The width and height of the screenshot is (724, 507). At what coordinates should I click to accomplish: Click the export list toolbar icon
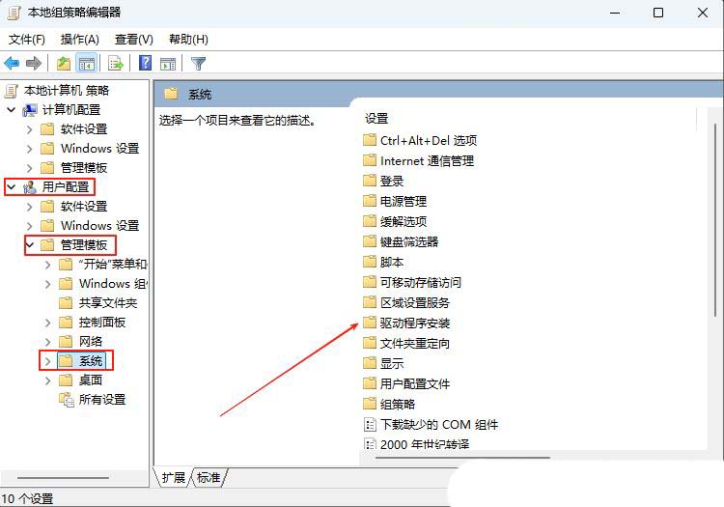[116, 64]
